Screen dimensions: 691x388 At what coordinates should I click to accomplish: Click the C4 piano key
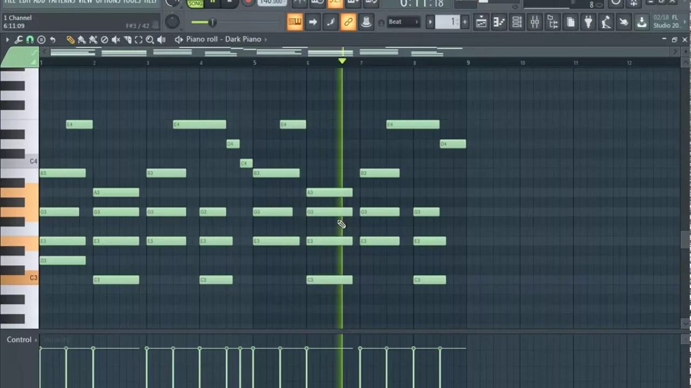tap(19, 161)
